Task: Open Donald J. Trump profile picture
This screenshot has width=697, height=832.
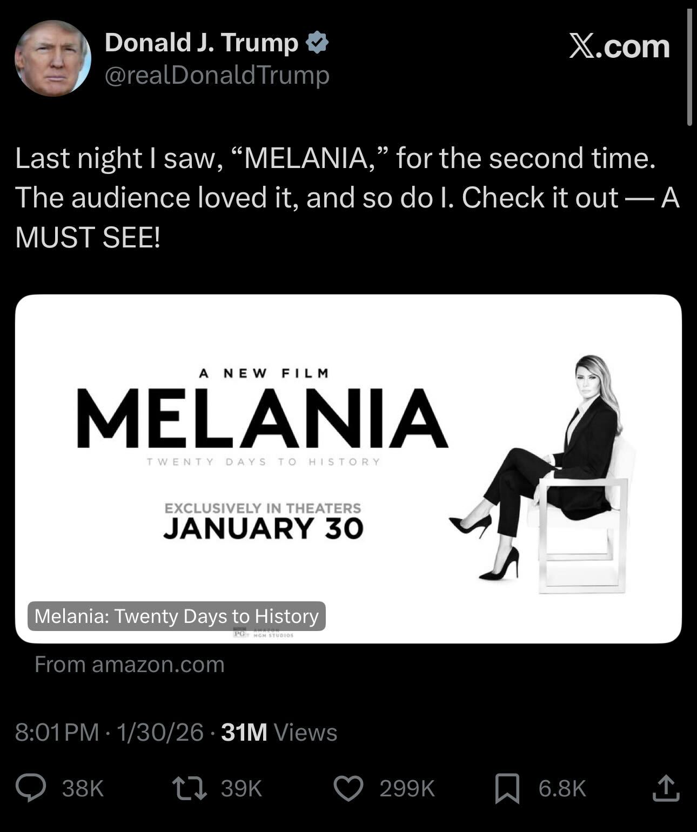Action: [x=52, y=58]
